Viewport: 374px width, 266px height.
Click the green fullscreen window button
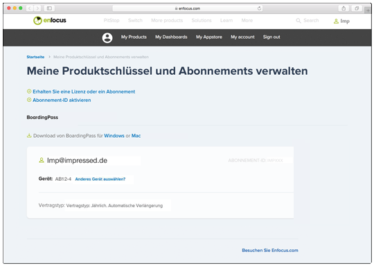tap(21, 8)
